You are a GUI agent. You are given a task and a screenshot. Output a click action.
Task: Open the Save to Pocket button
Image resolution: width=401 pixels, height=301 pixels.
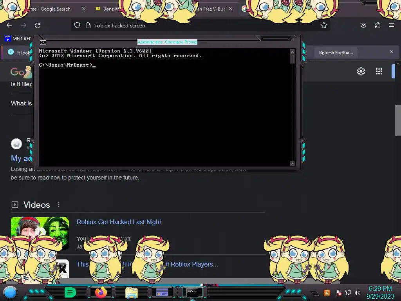click(363, 25)
